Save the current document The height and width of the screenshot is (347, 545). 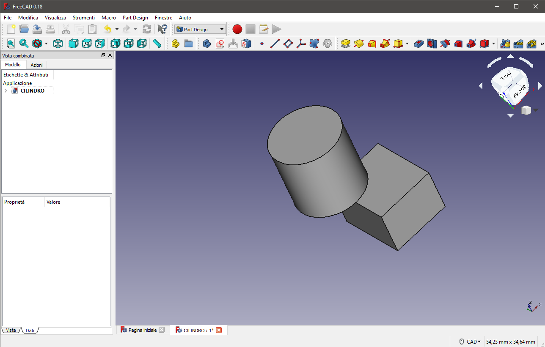37,29
